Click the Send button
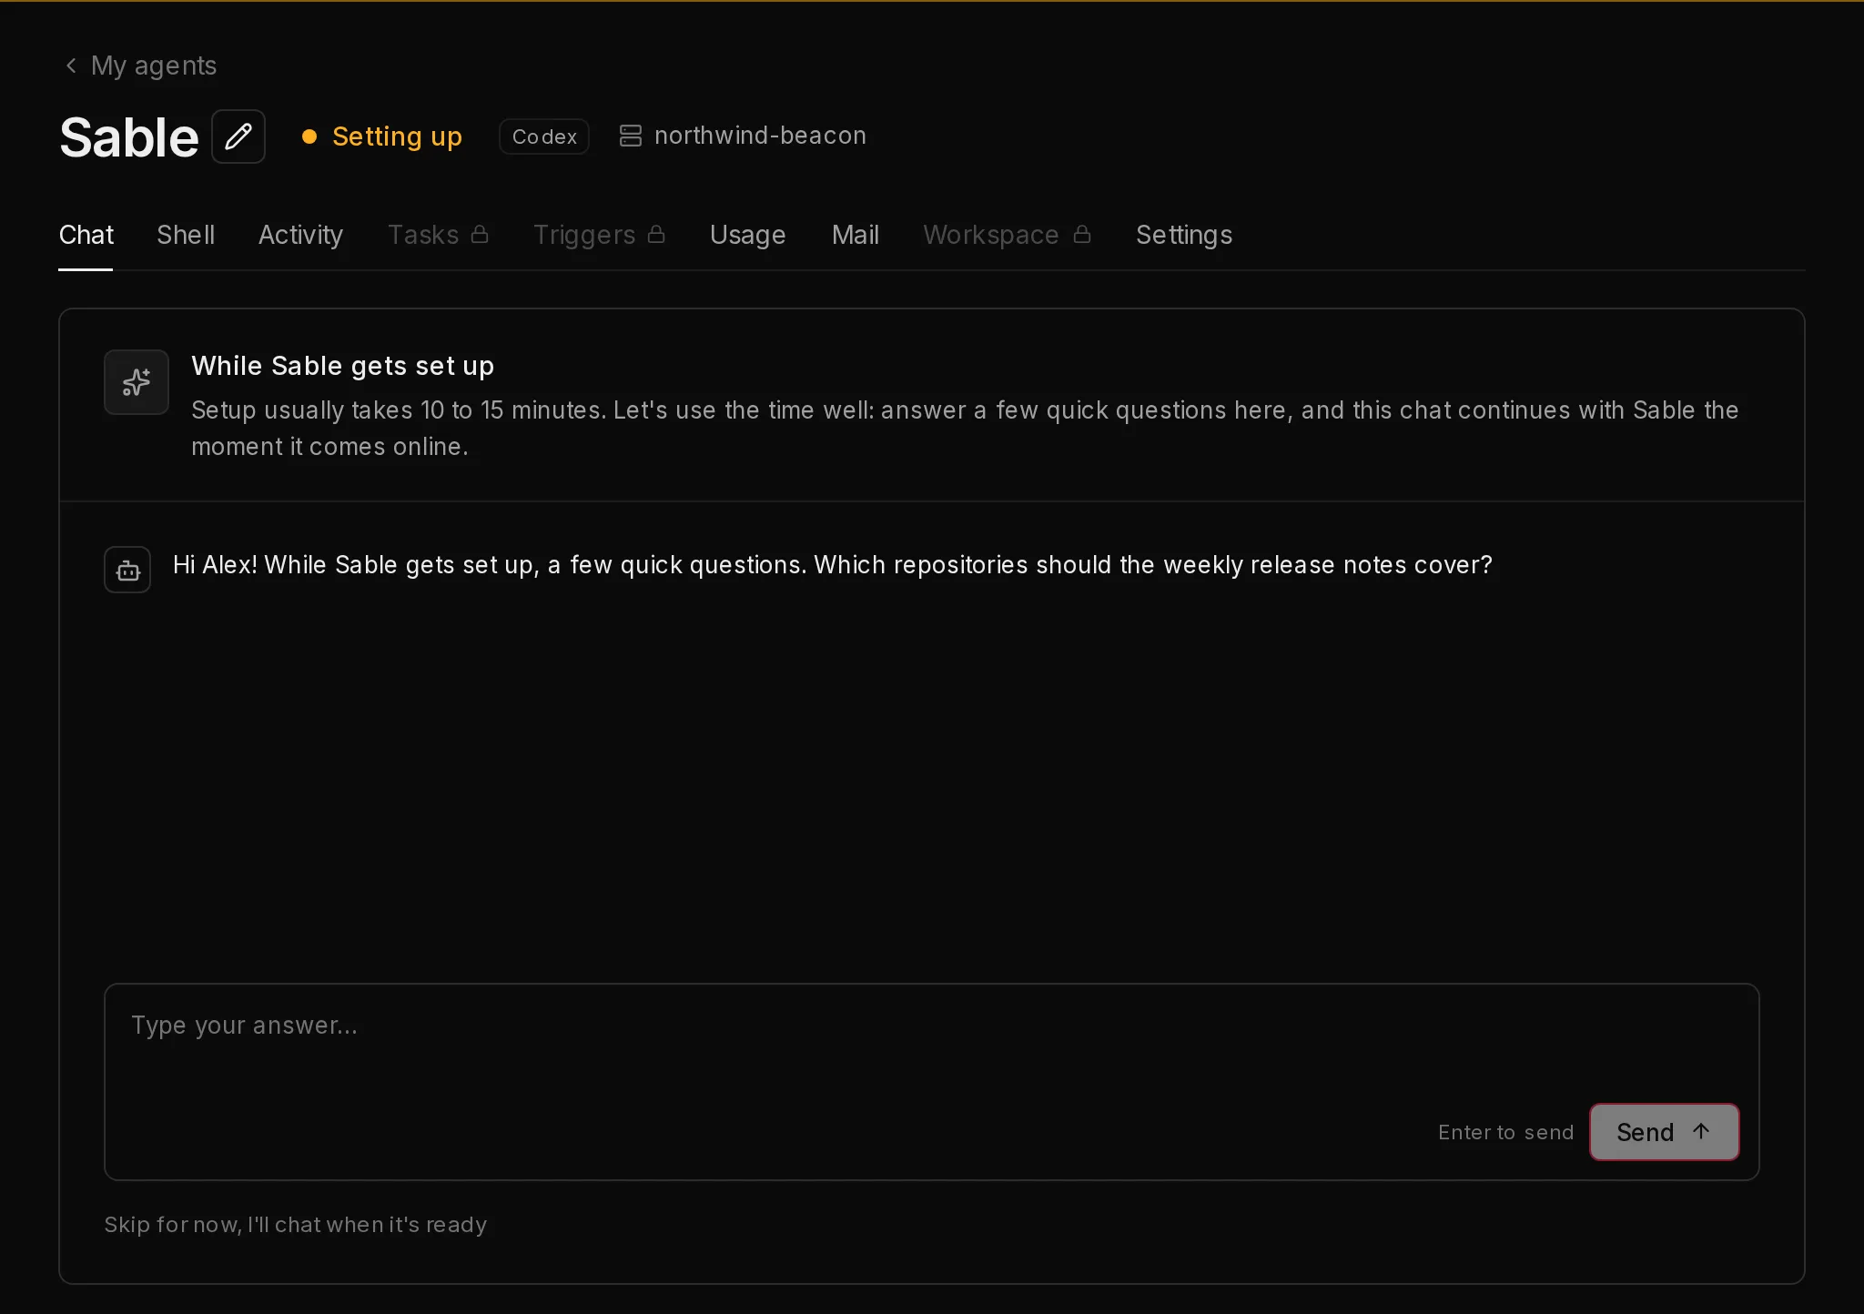This screenshot has width=1864, height=1314. point(1664,1132)
